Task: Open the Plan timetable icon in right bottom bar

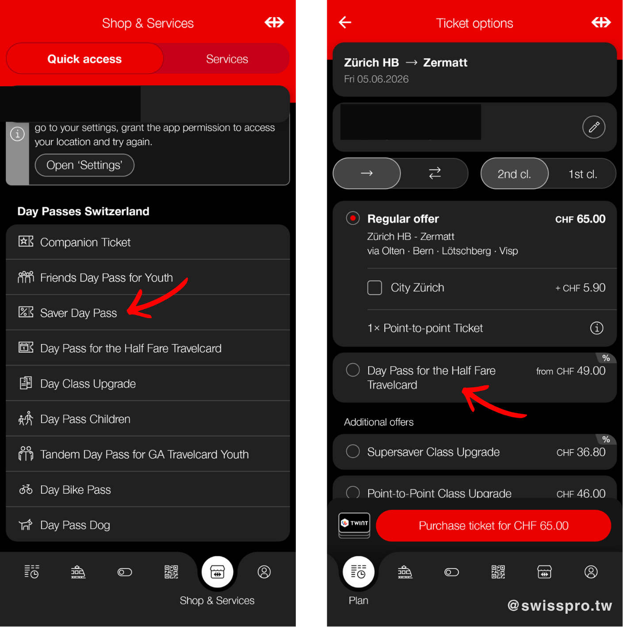Action: point(358,572)
